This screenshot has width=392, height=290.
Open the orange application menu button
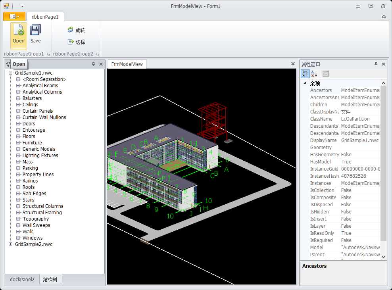click(x=14, y=17)
